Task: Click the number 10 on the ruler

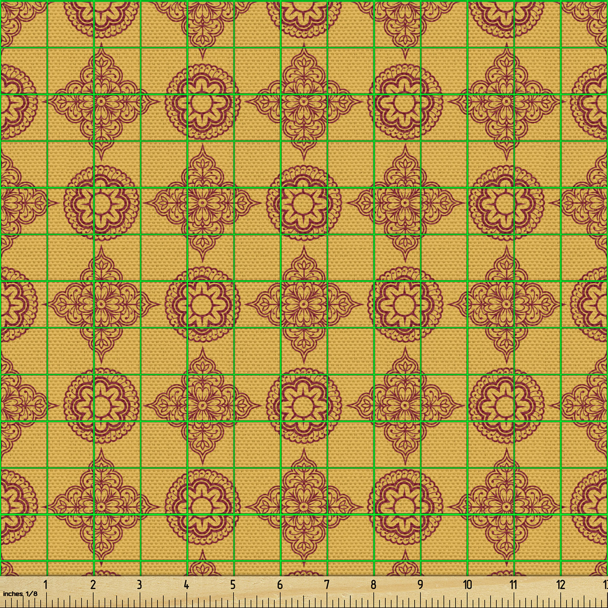Action: 467,584
